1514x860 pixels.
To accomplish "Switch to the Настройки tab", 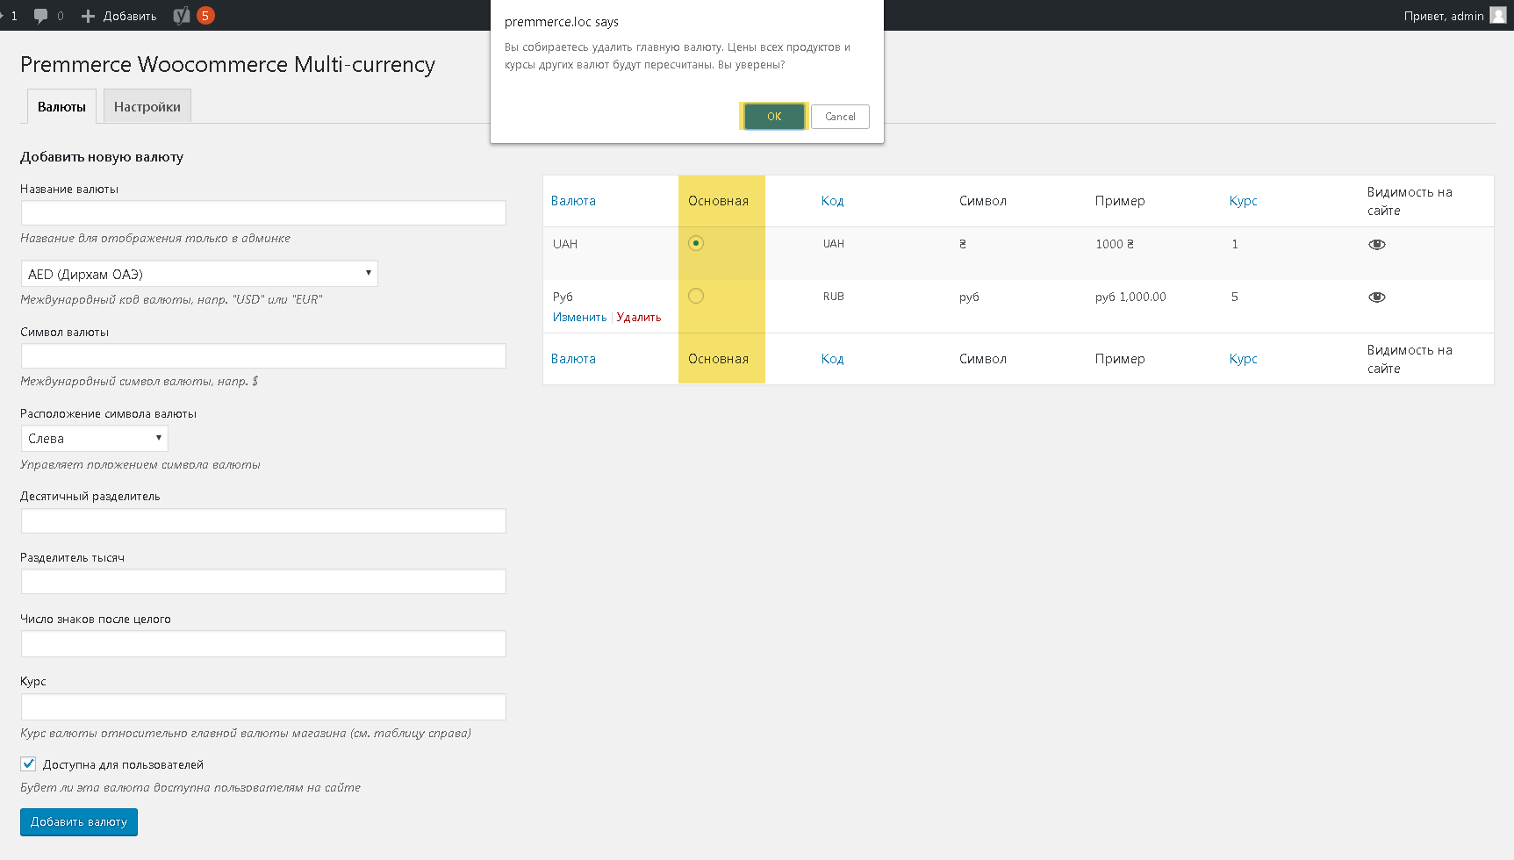I will point(147,106).
